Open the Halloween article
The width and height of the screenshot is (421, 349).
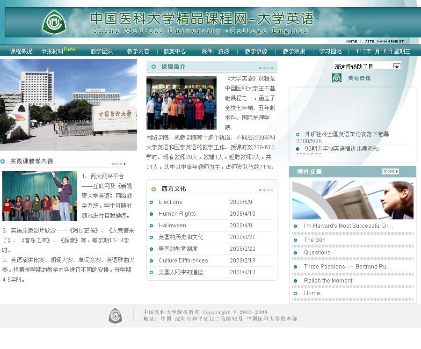click(172, 225)
